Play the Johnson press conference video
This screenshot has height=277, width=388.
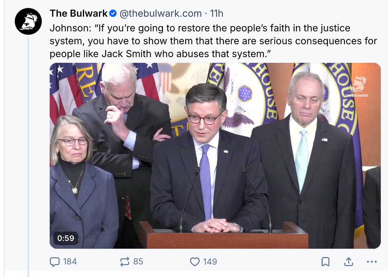click(215, 155)
